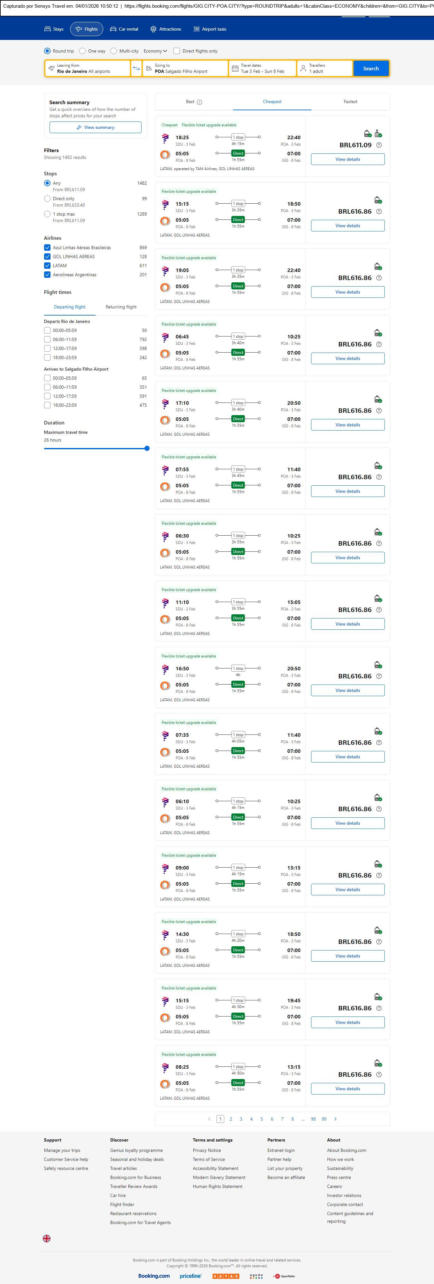Expand the Leaving from Rio de Janeiro field

click(x=87, y=68)
